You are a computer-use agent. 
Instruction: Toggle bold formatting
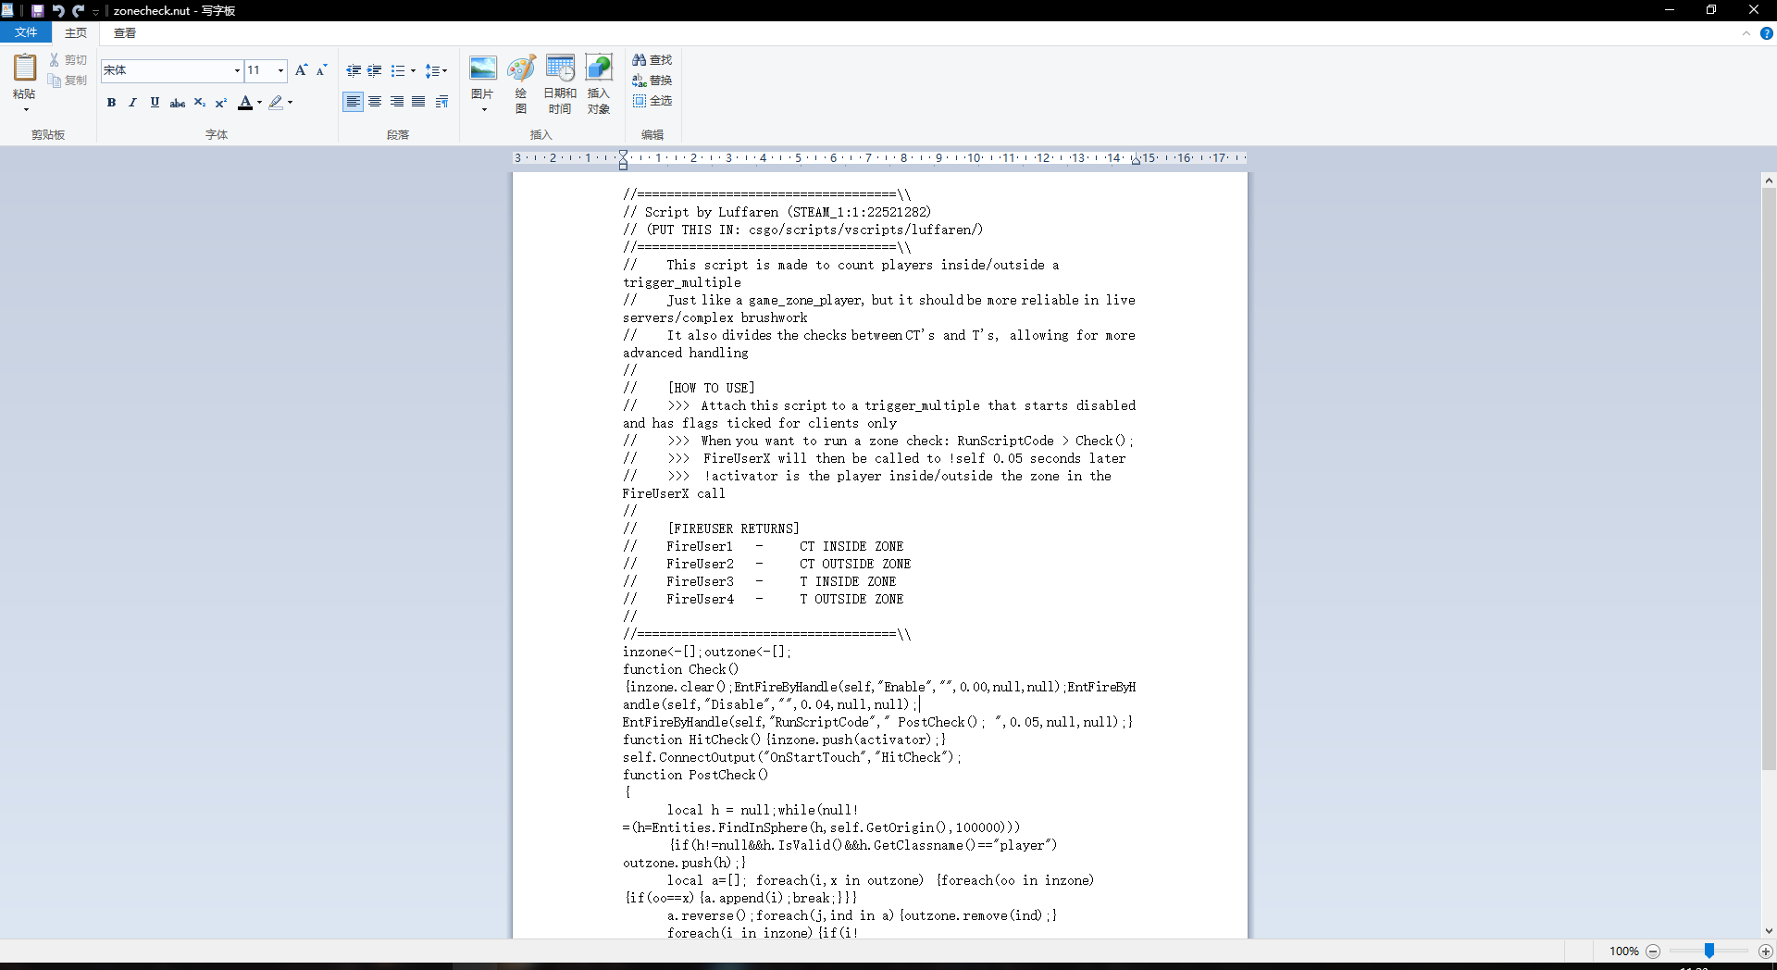pos(111,103)
